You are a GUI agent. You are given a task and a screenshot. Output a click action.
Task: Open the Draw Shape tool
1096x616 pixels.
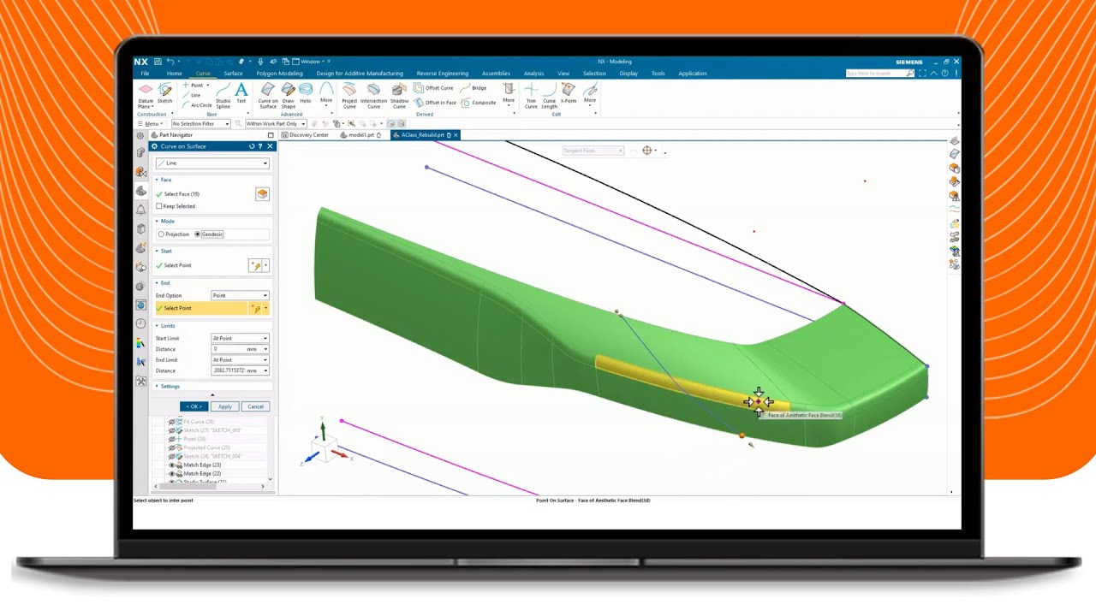click(289, 96)
